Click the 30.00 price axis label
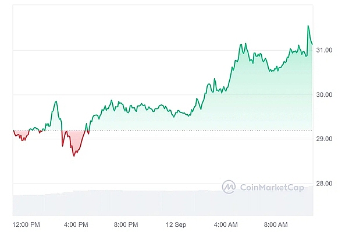 pyautogui.click(x=324, y=95)
